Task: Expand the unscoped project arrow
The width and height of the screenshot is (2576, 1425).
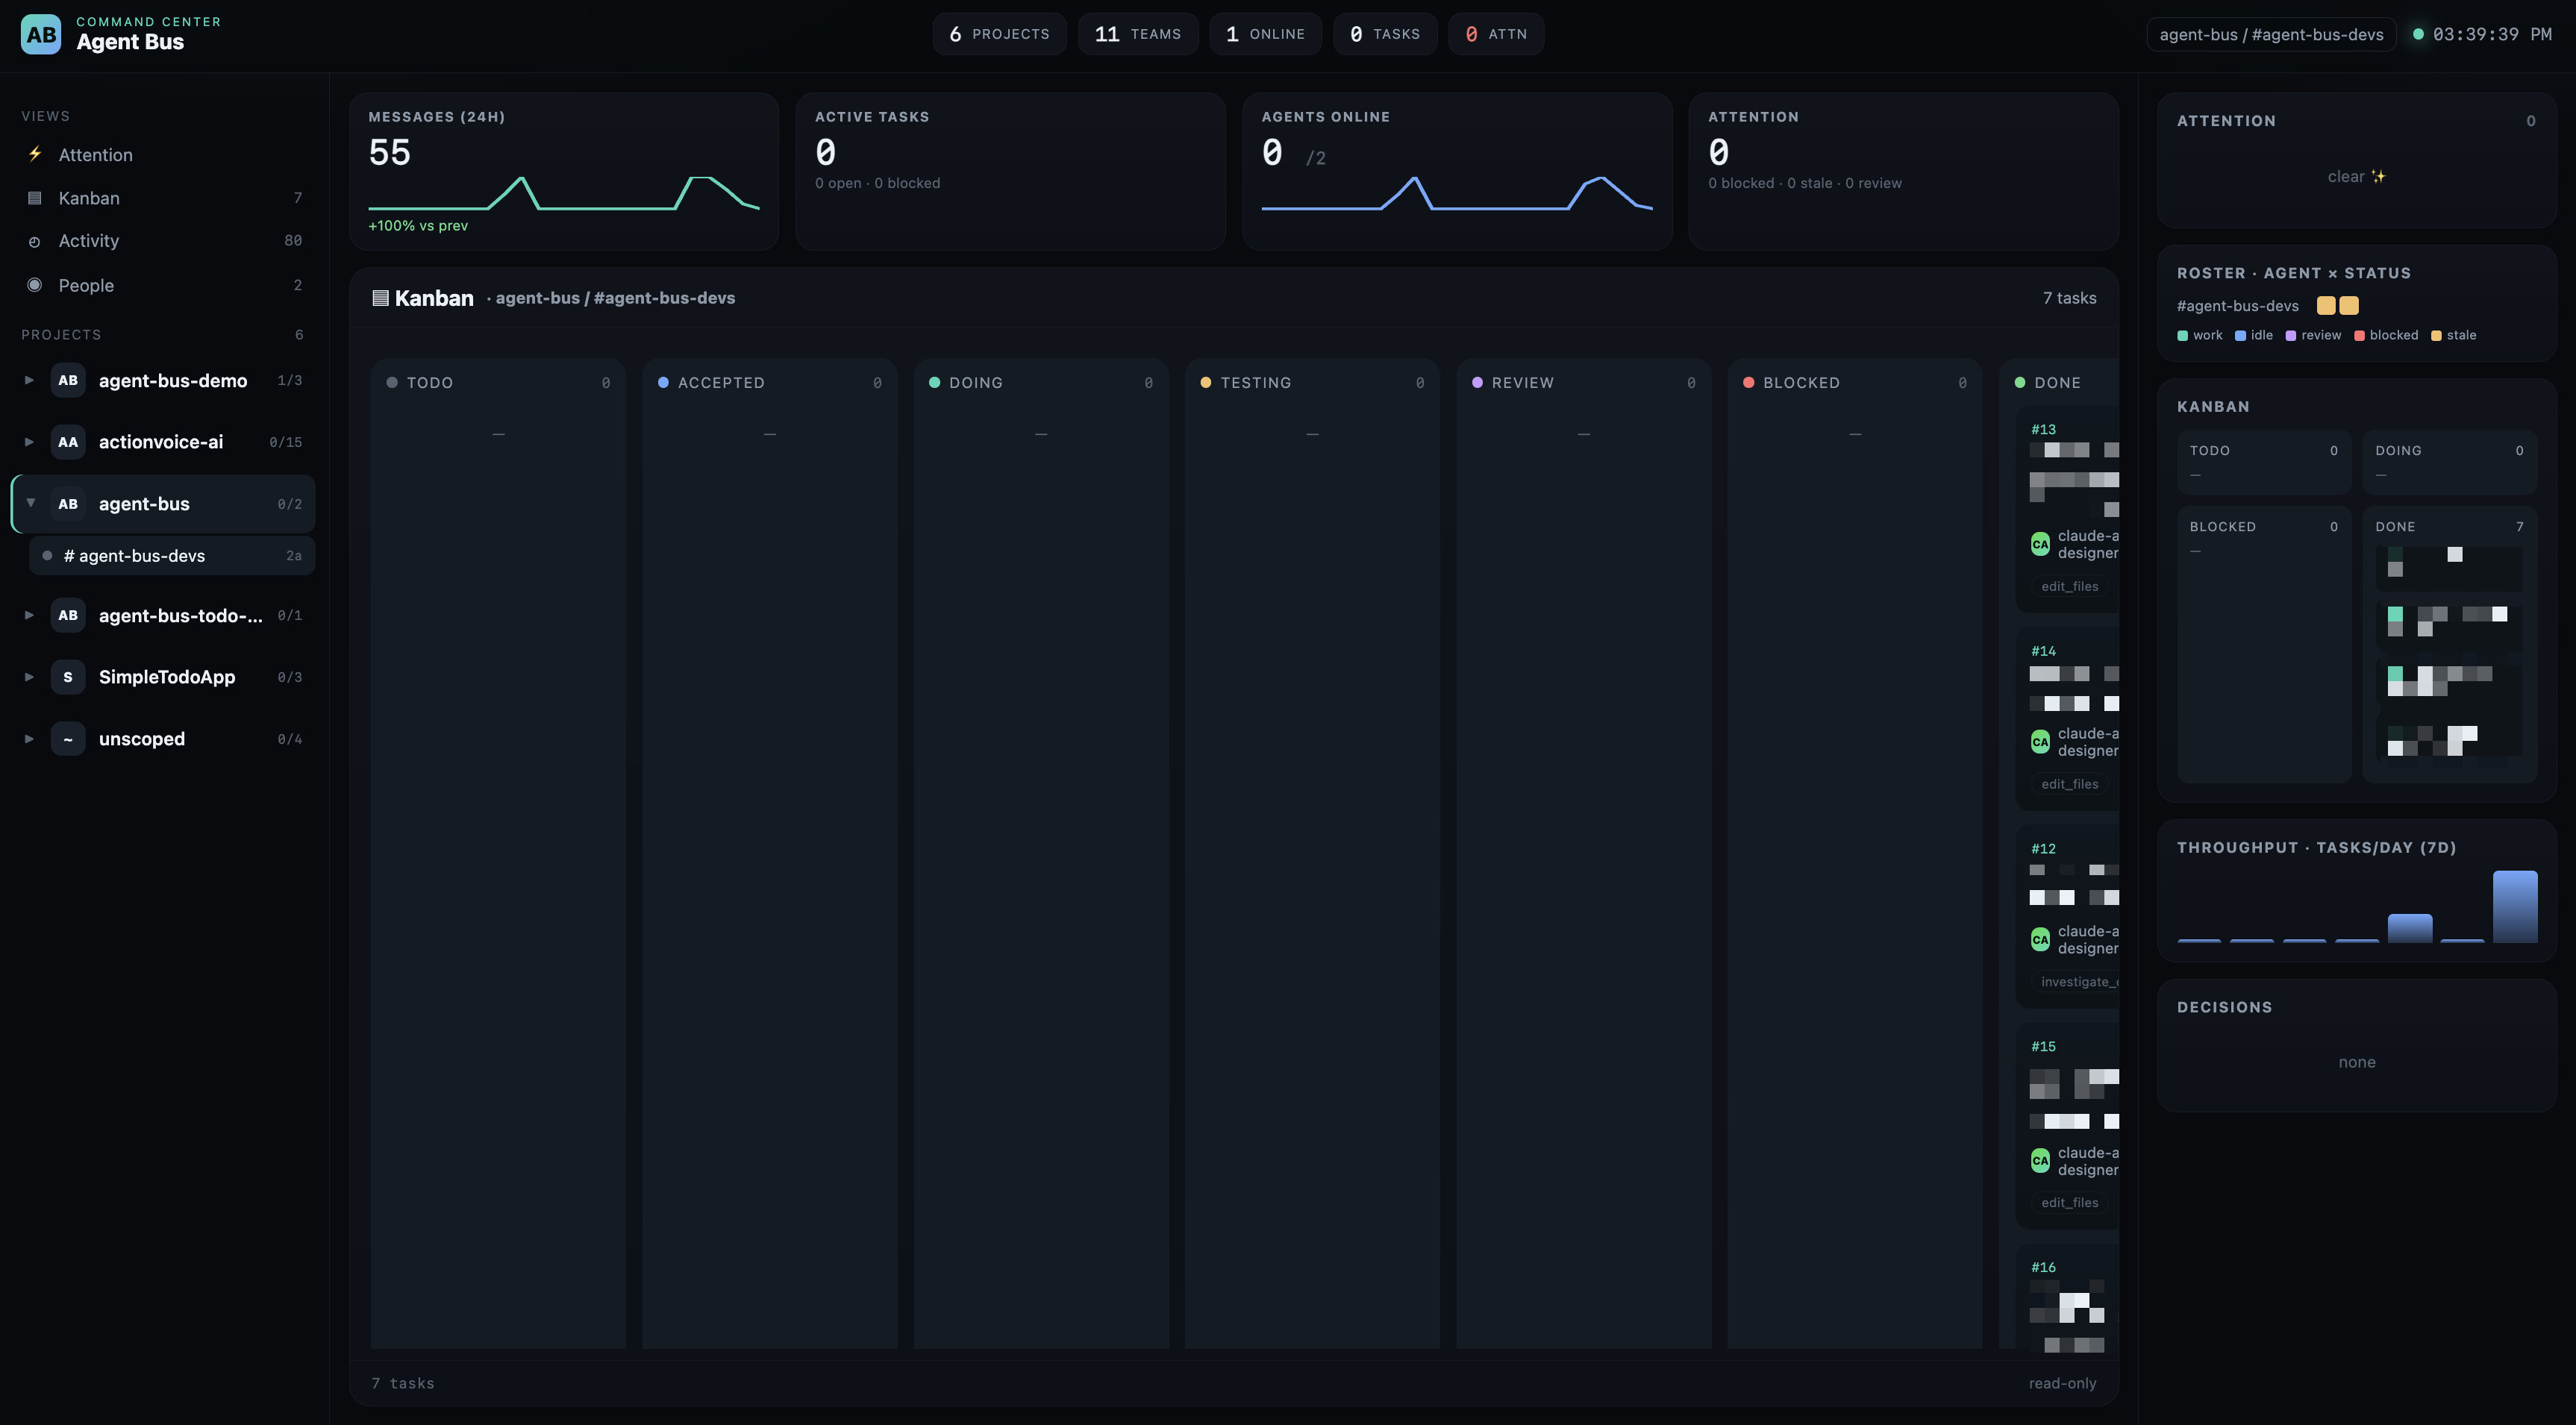Action: 29,739
